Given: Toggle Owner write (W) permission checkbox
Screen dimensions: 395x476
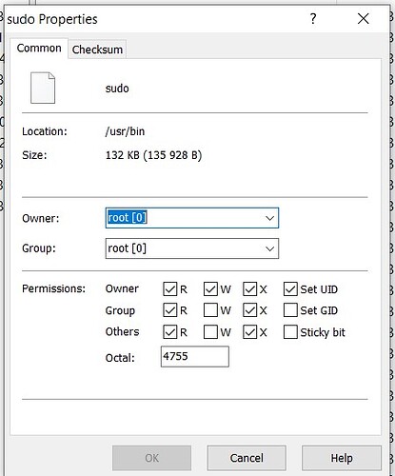Looking at the screenshot, I should (x=210, y=289).
